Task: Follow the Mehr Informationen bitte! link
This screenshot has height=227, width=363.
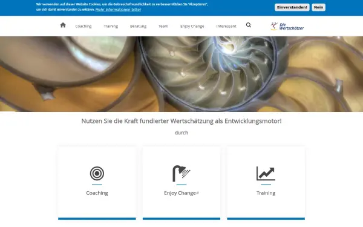Action: [118, 10]
